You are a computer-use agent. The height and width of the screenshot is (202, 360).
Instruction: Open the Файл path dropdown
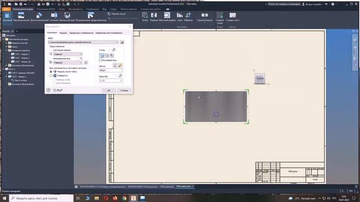[x=117, y=42]
